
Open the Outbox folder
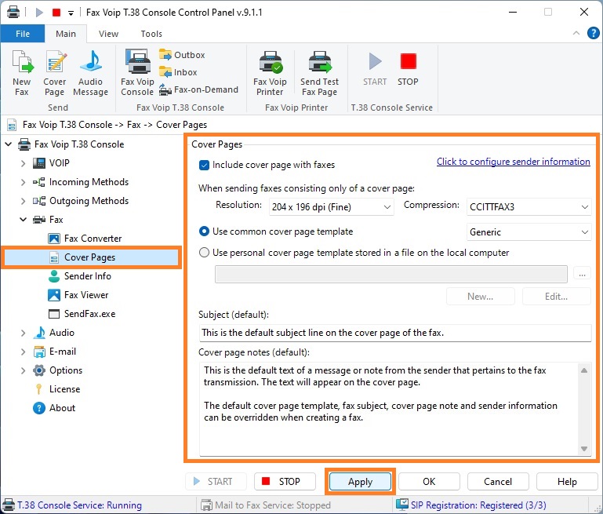tap(182, 55)
